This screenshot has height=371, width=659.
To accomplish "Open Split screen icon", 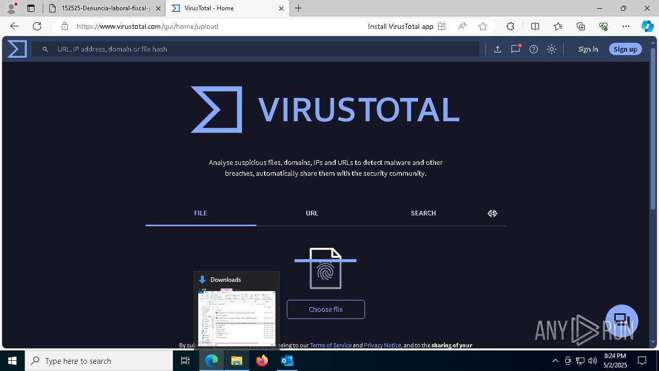I will (x=535, y=26).
